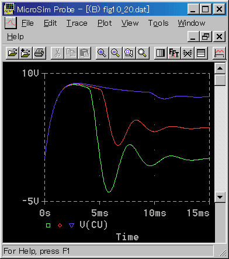Select the Zoom Area magnifier icon

pyautogui.click(x=129, y=53)
